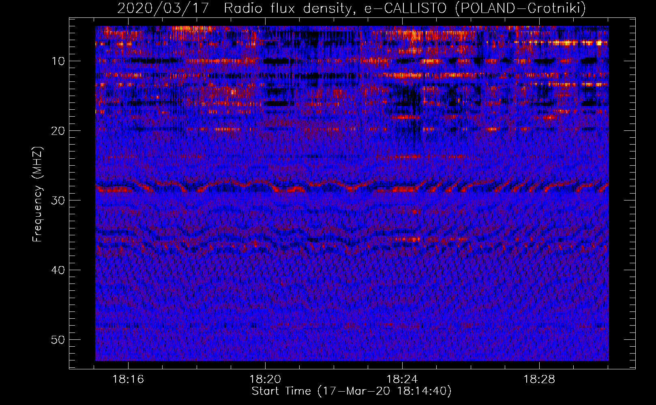Viewport: 656px width, 405px height.
Task: Click the '50' frequency tick label
Action: click(x=58, y=340)
